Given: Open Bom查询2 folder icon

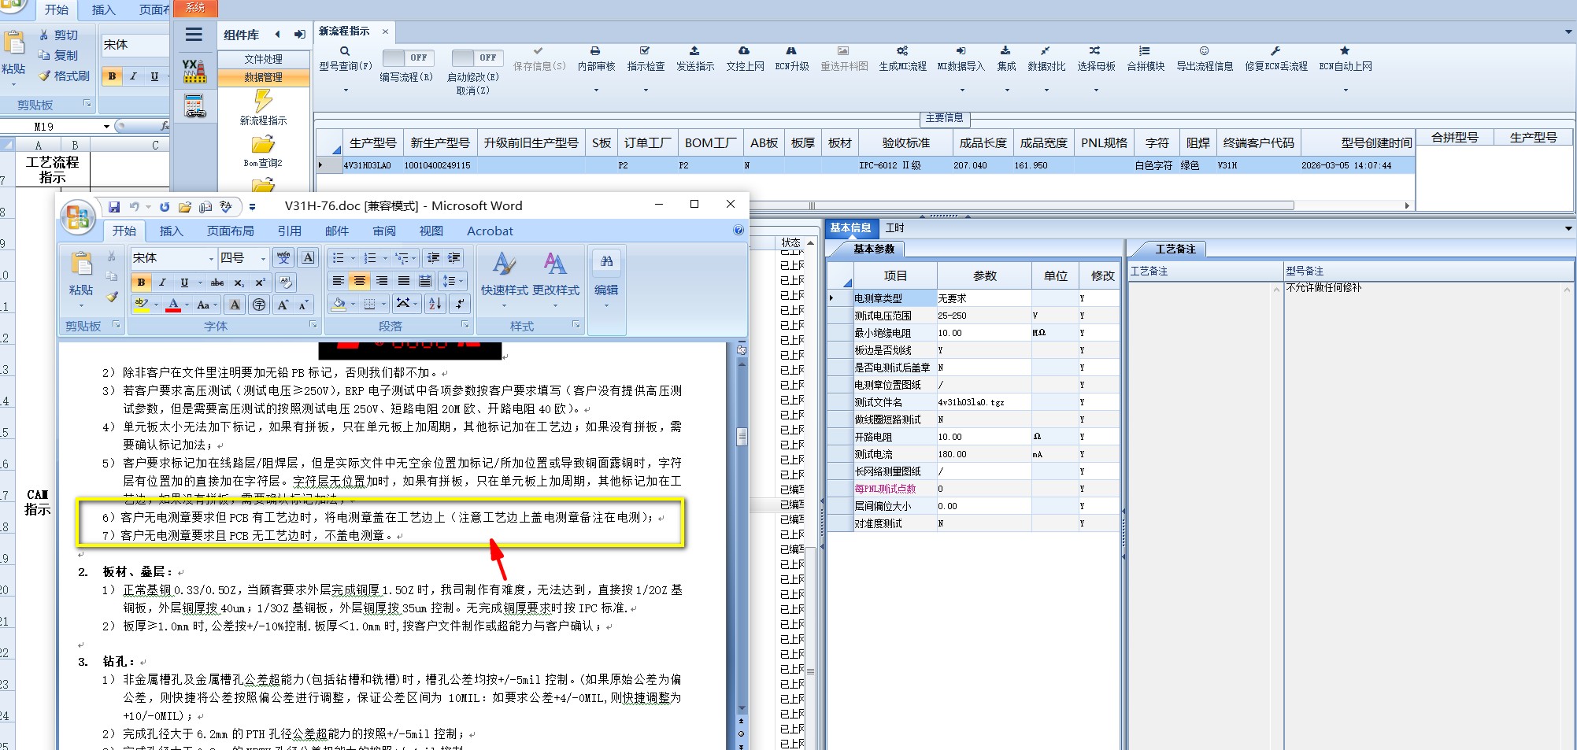Looking at the screenshot, I should click(x=263, y=144).
